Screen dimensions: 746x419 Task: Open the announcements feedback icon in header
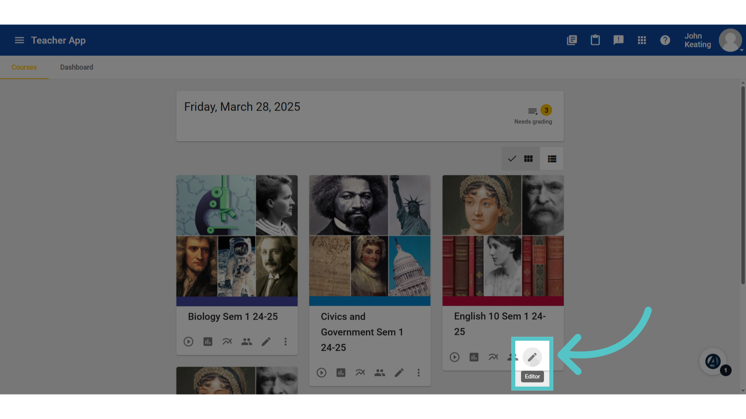point(619,40)
